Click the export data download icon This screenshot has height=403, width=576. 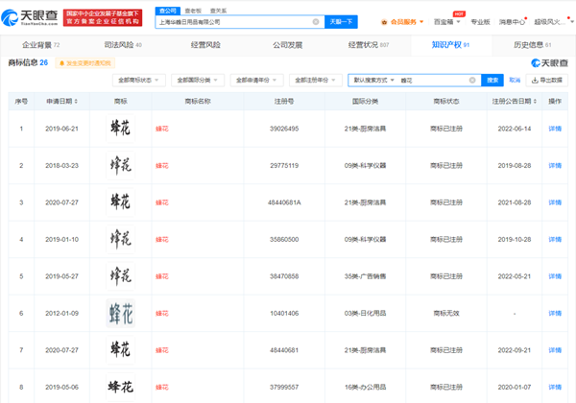point(535,80)
